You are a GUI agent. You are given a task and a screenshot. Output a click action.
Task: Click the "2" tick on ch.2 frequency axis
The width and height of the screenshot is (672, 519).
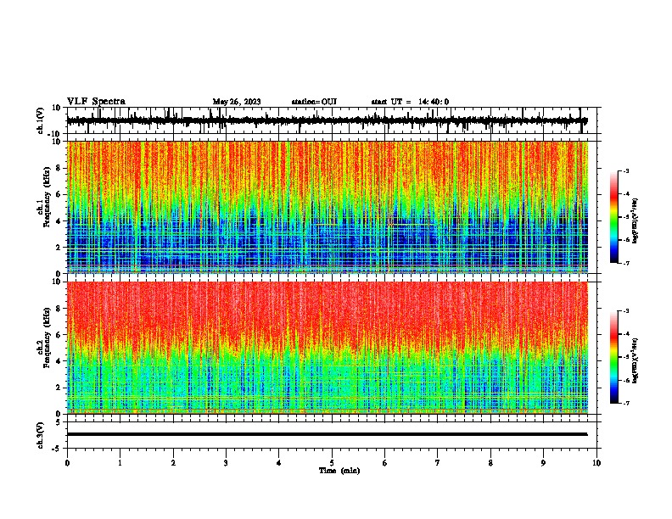pos(59,388)
